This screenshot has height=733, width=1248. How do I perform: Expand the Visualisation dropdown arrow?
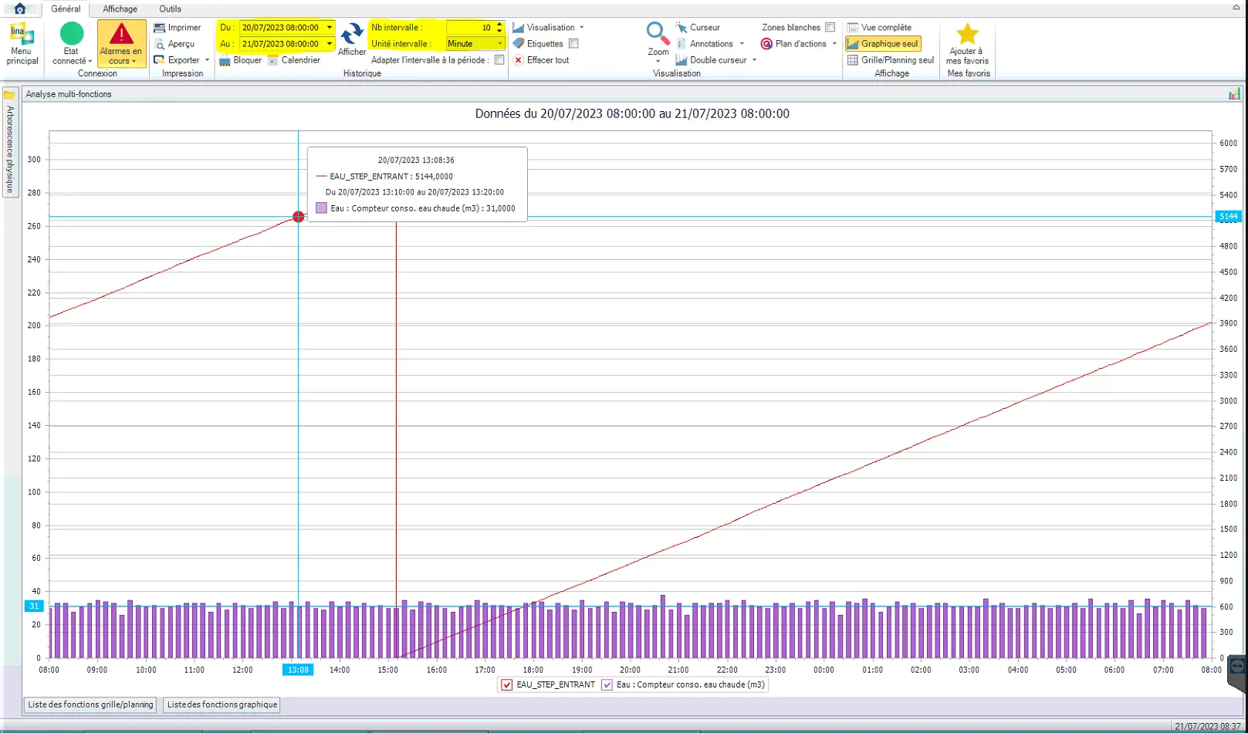click(581, 28)
